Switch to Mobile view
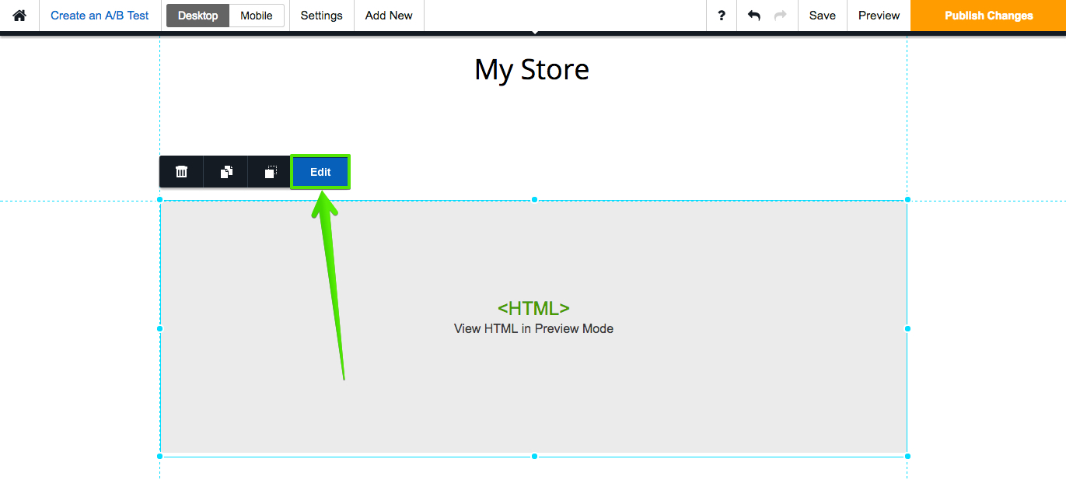The height and width of the screenshot is (480, 1066). point(257,16)
